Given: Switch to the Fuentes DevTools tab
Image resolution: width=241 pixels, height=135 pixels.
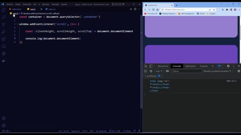Looking at the screenshot, I should click(204, 66).
